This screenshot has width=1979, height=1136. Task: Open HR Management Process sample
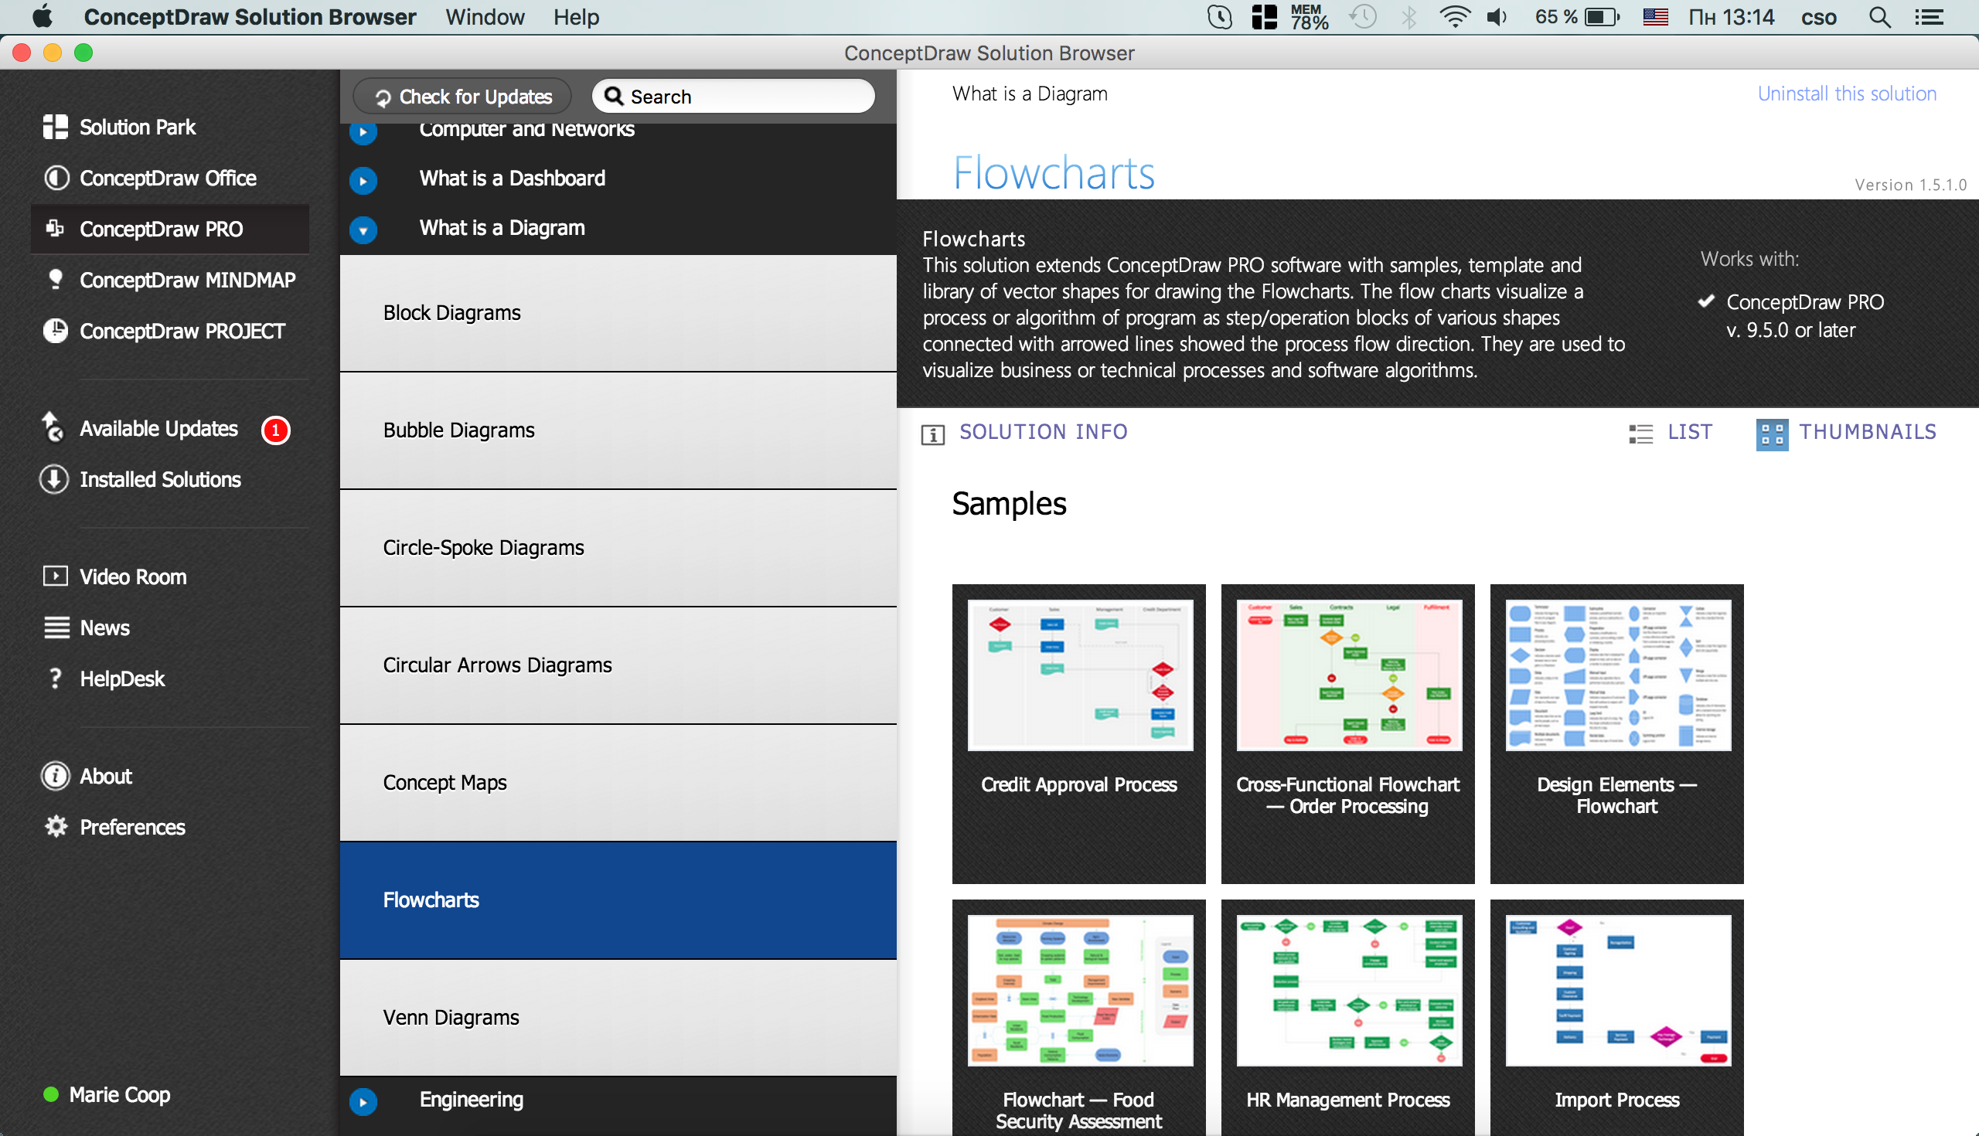tap(1347, 1018)
